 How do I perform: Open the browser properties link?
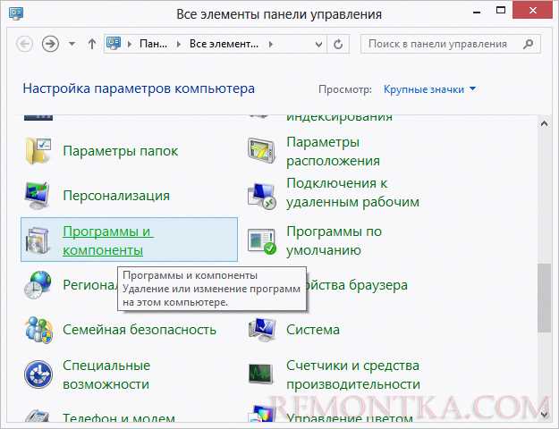click(x=357, y=285)
